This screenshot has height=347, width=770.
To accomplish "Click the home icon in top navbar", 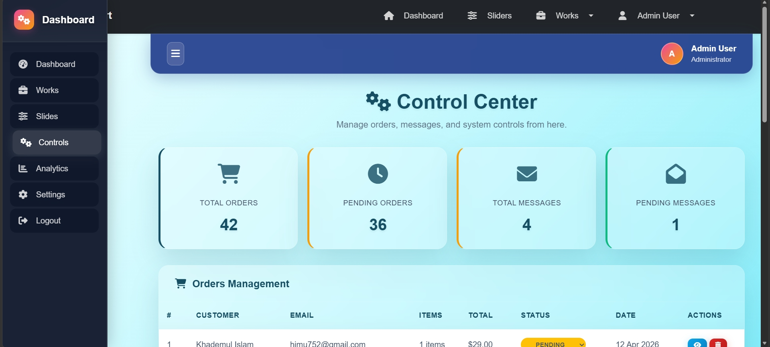I will click(x=389, y=16).
